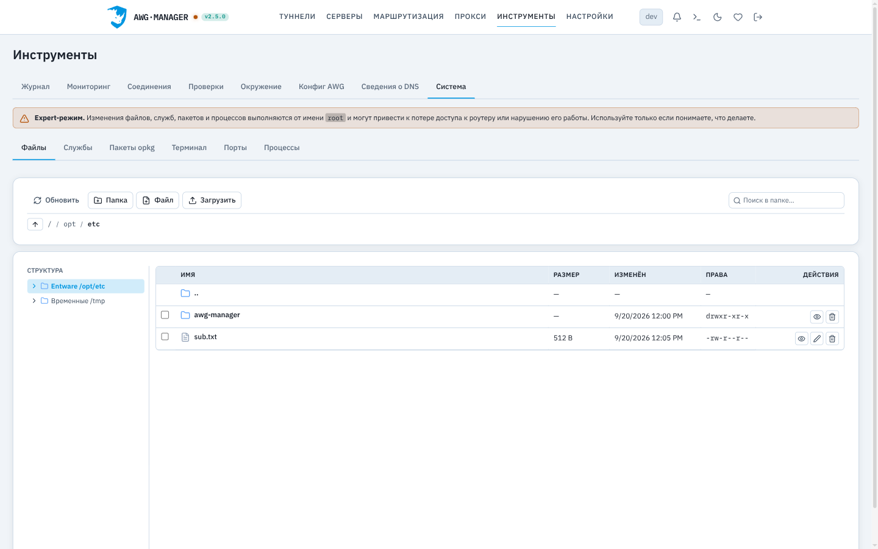Open the ТУННЕЛИ menu
The height and width of the screenshot is (549, 878).
tap(298, 16)
